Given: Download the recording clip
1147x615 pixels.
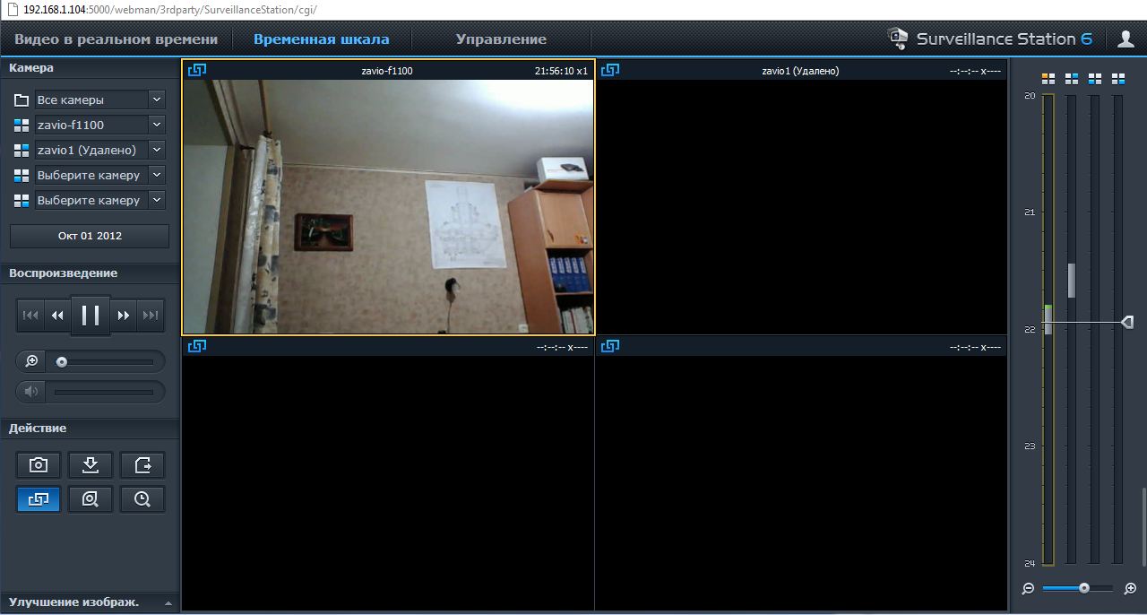Looking at the screenshot, I should [x=91, y=464].
